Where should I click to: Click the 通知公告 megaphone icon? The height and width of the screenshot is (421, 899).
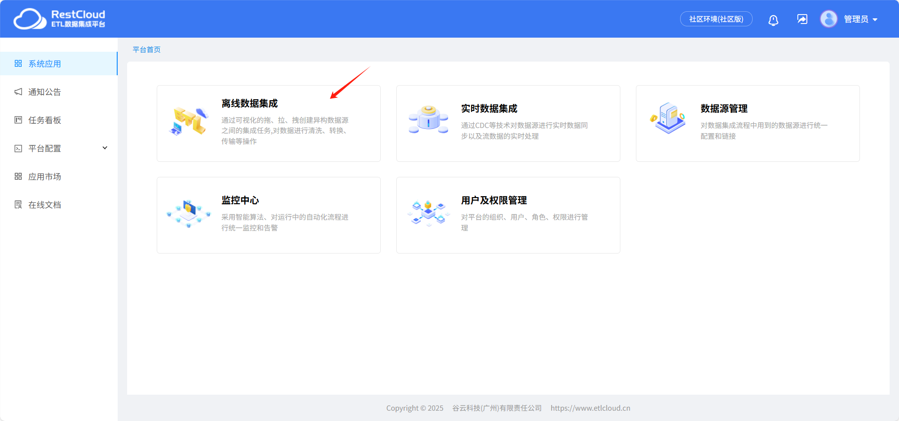click(18, 92)
